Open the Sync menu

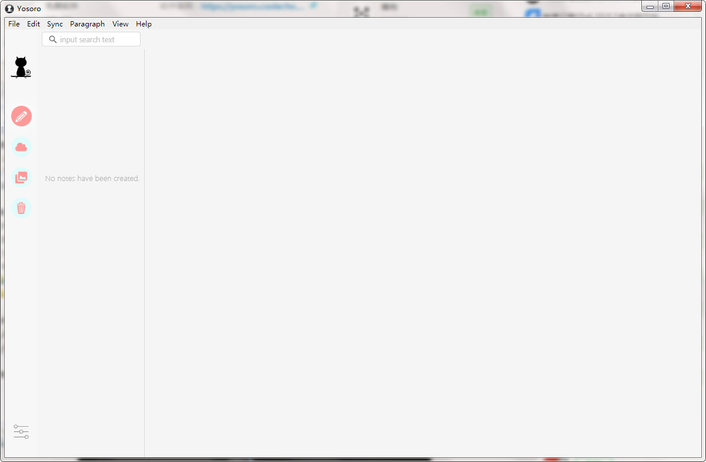click(x=55, y=24)
